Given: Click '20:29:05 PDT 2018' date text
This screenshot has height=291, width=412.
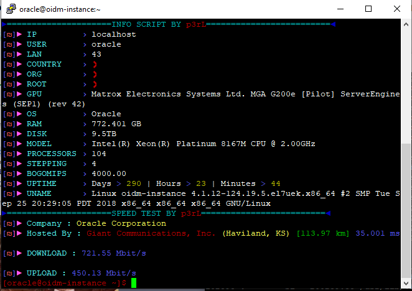Looking at the screenshot, I should (74, 203).
